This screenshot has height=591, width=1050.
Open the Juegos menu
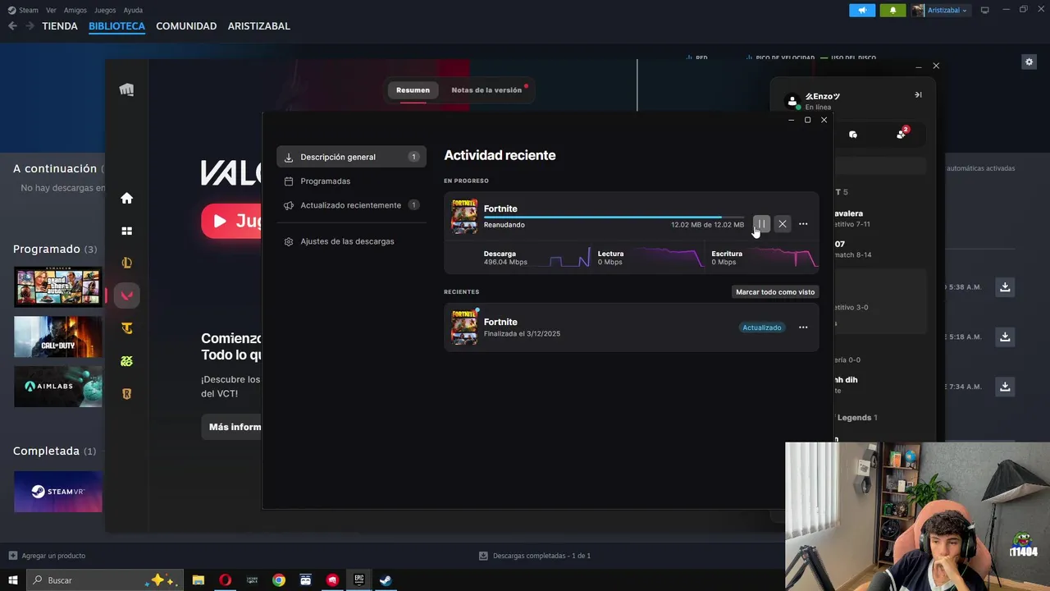(x=105, y=10)
